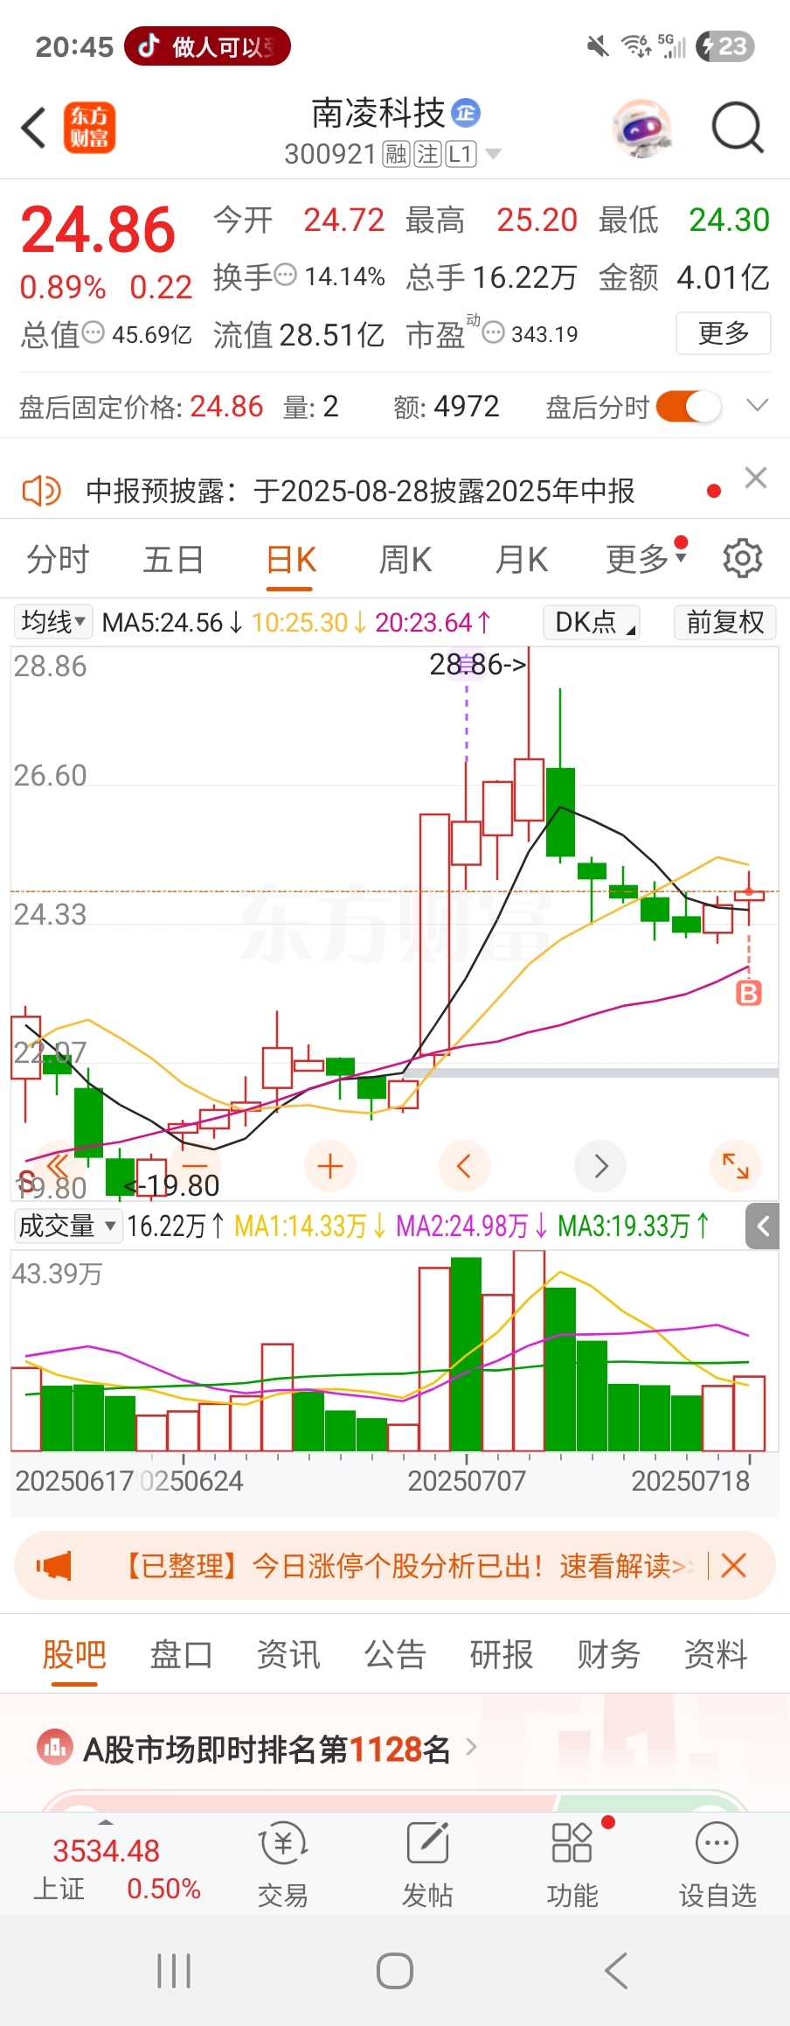
Task: Change 前复权 adjustment mode
Action: [x=725, y=622]
